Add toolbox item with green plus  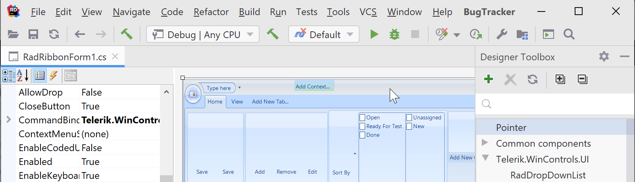click(489, 79)
